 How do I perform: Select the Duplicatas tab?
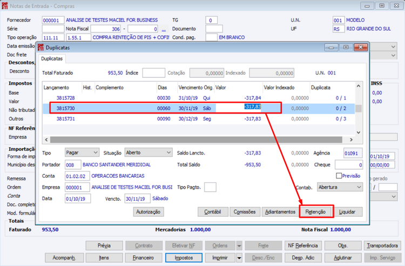52,59
